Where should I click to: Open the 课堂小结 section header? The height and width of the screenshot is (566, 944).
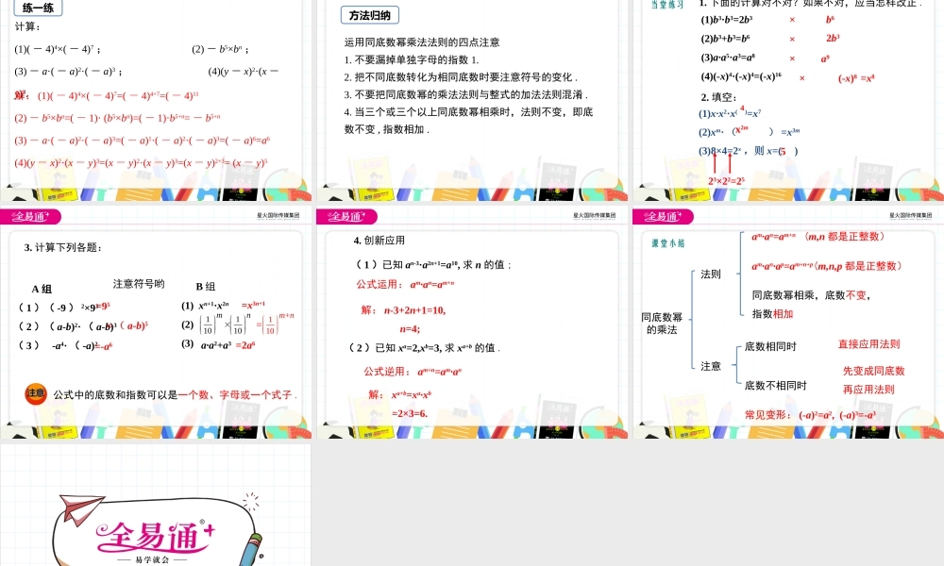(x=668, y=243)
